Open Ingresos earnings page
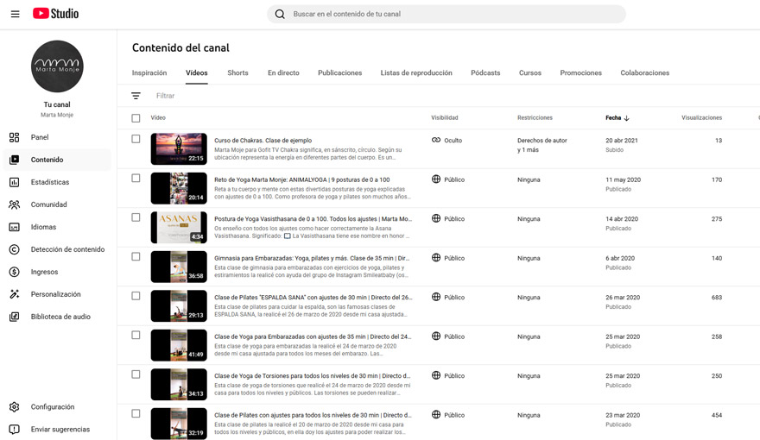760x440 pixels. (x=44, y=272)
